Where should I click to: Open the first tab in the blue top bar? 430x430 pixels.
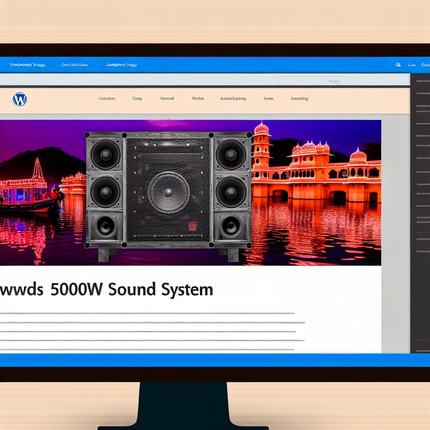coord(27,65)
